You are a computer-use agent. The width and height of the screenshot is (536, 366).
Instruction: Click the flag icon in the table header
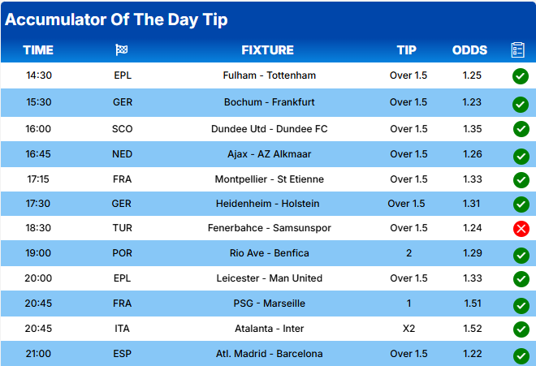pos(122,50)
